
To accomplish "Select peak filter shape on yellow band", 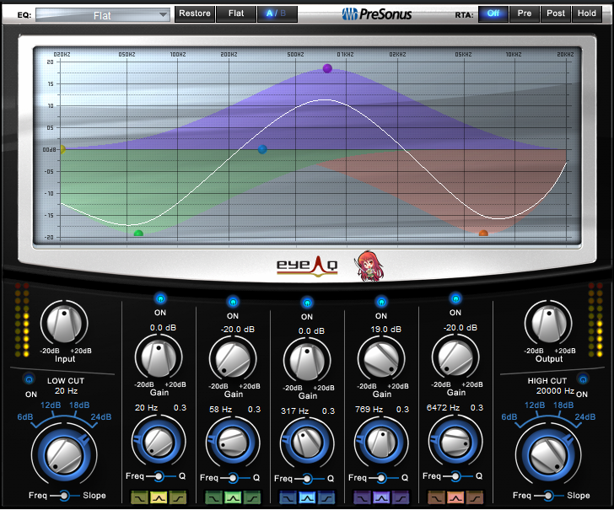I will coord(159,498).
